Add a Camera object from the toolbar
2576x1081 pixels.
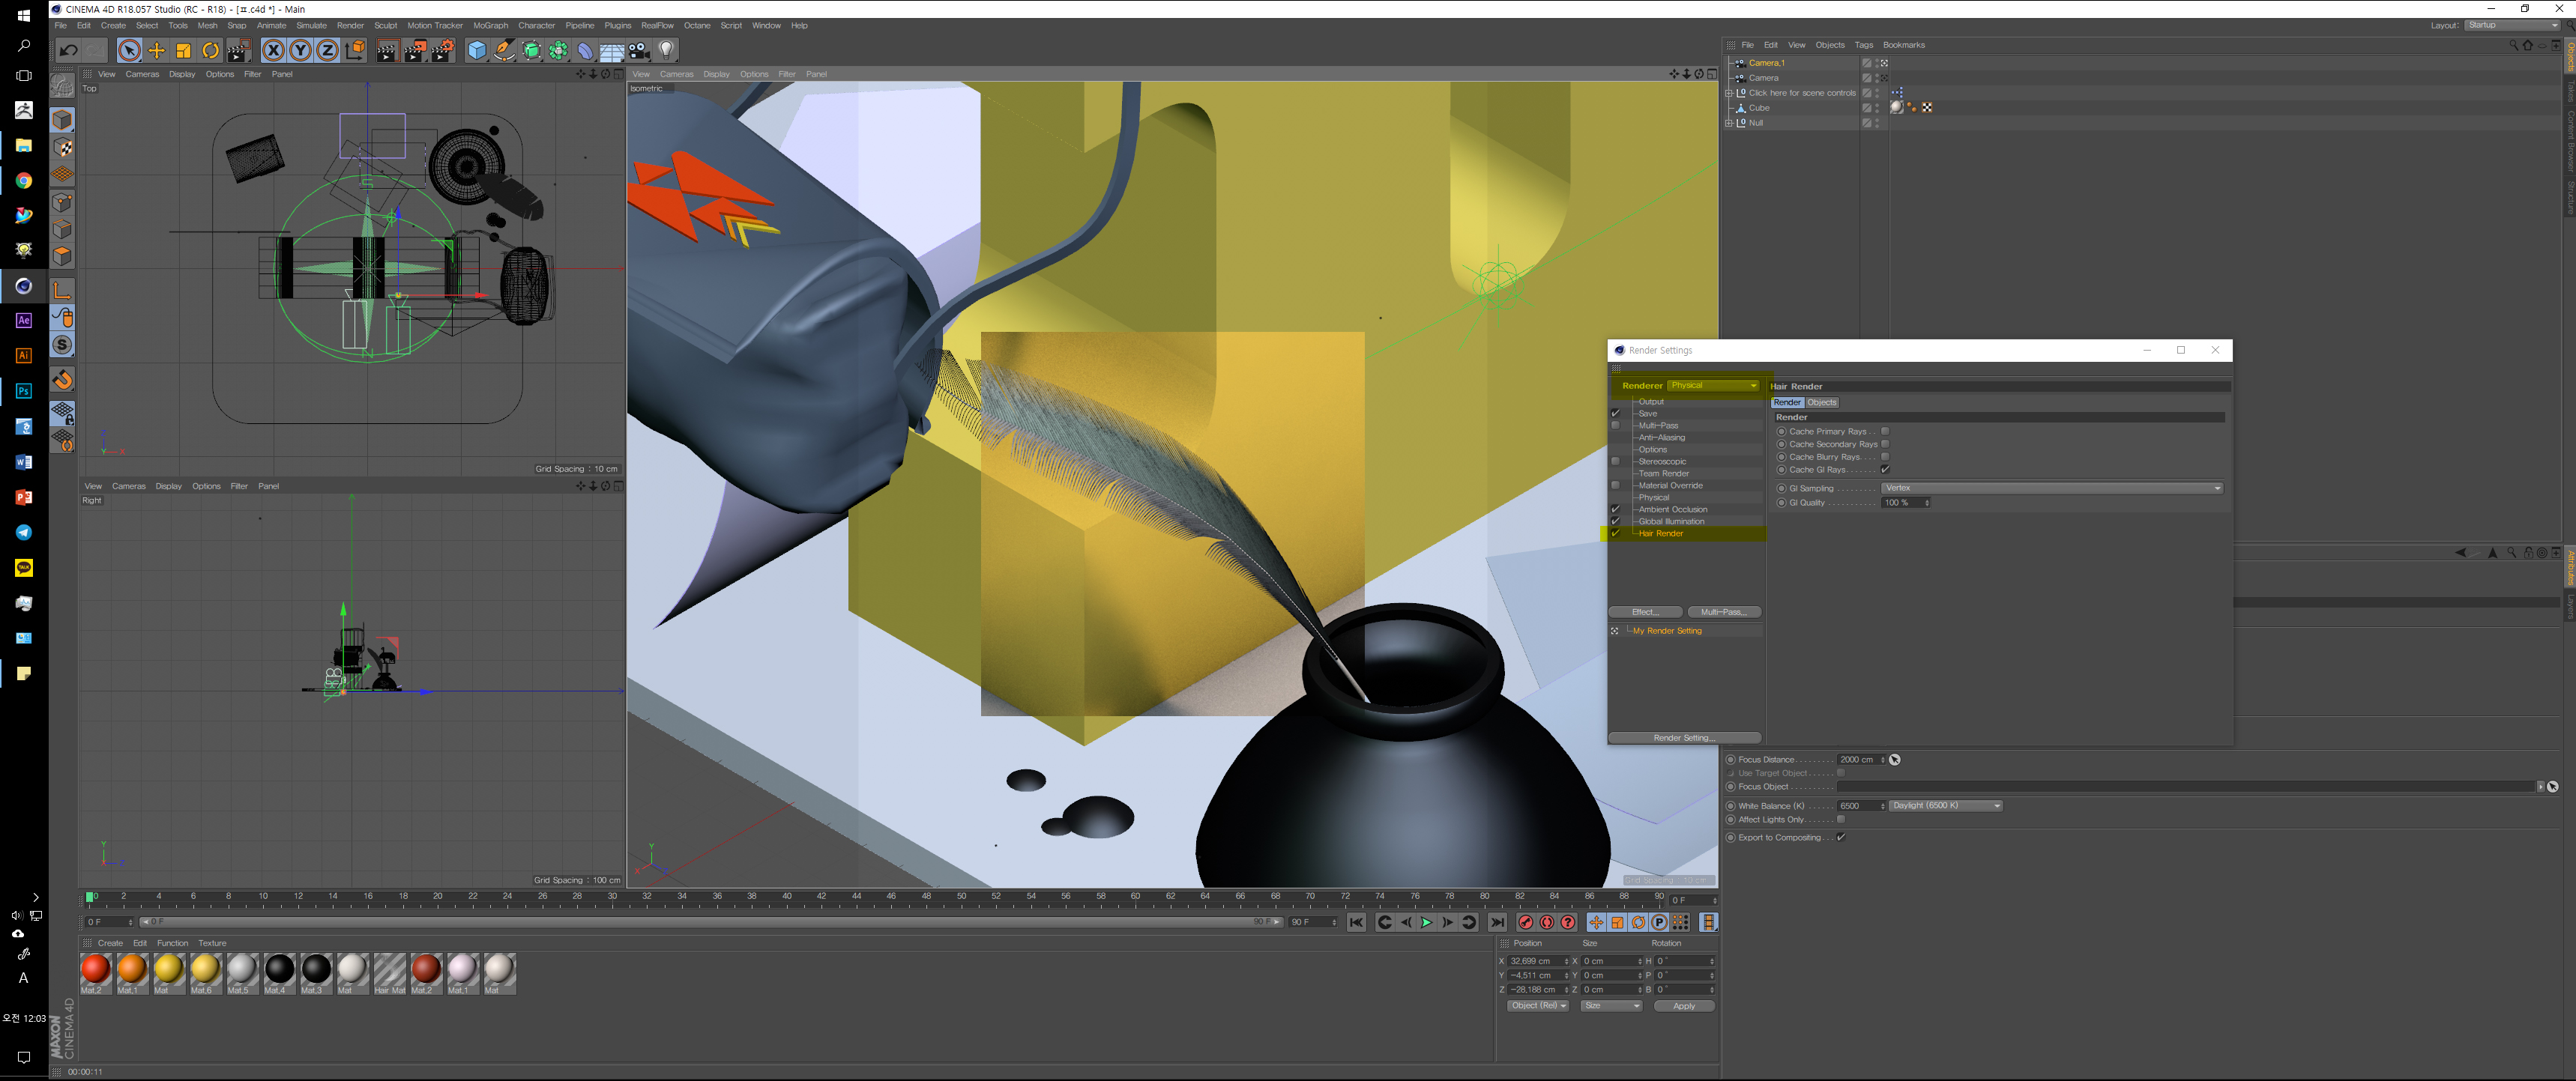[x=639, y=50]
